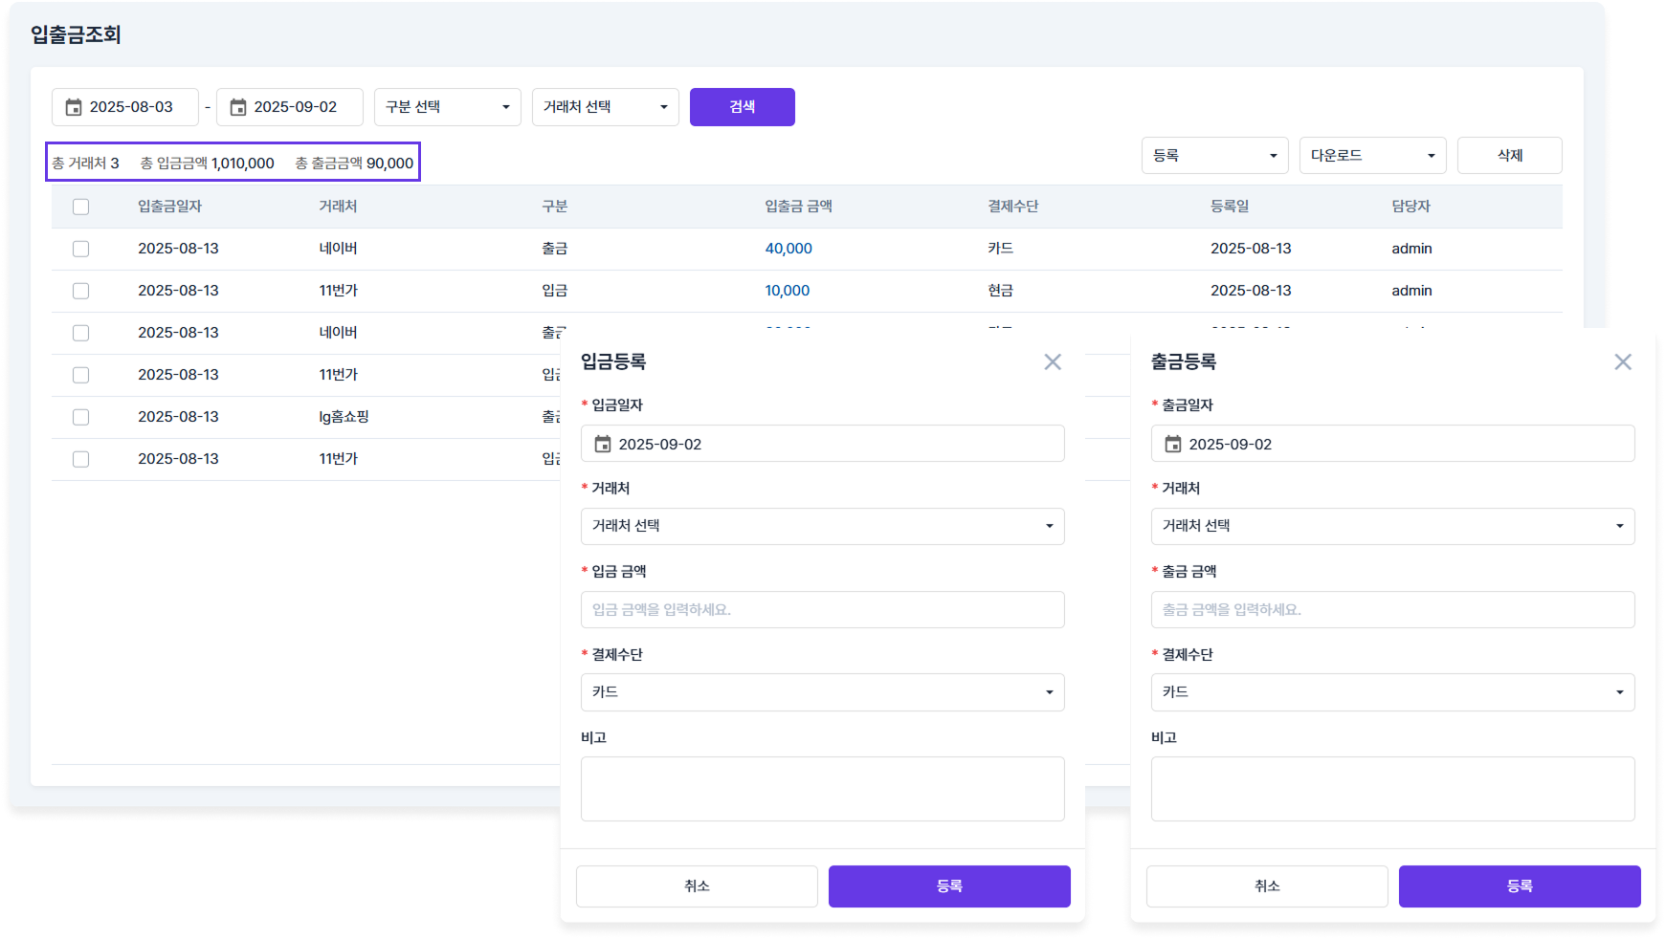The height and width of the screenshot is (940, 1666).
Task: Click calendar icon in 입금일자 field
Action: (603, 444)
